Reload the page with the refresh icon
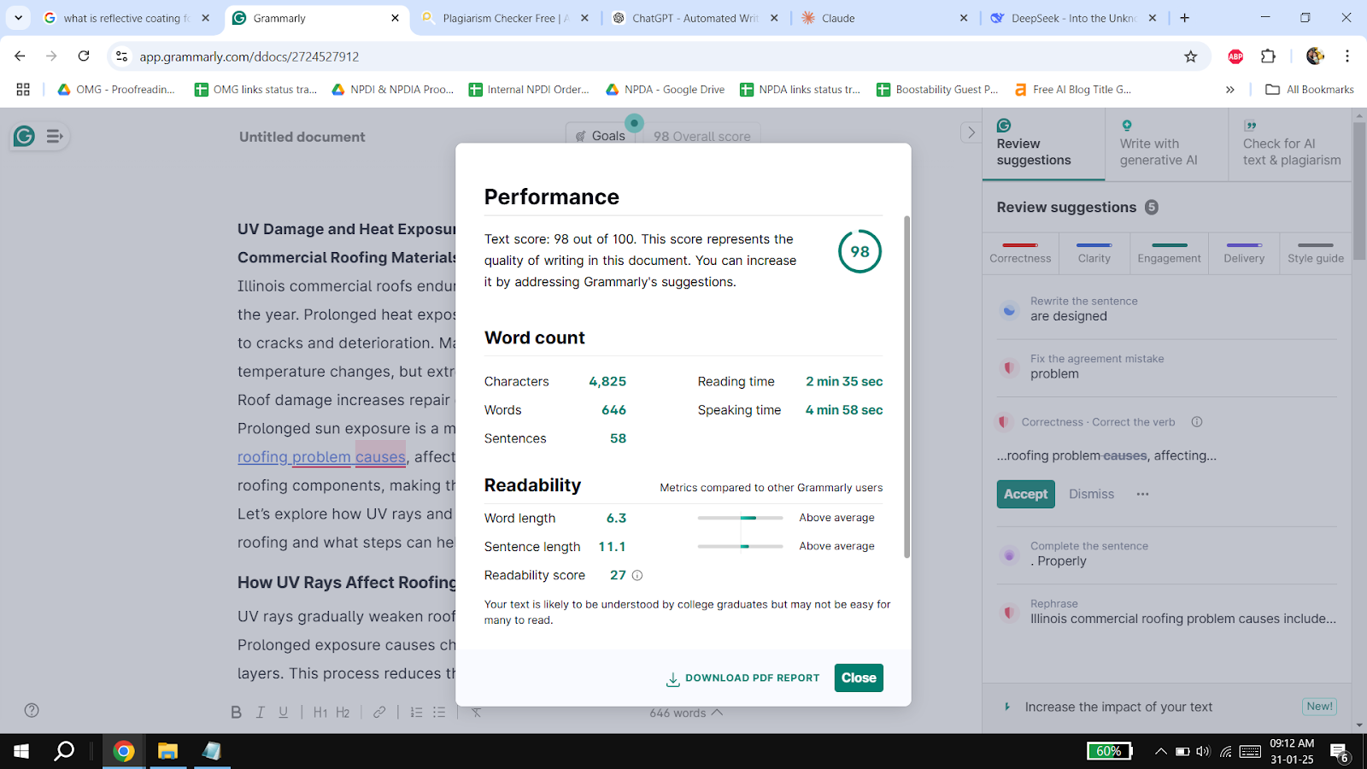 click(x=84, y=56)
